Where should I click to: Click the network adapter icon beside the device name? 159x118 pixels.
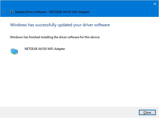pyautogui.click(x=14, y=51)
